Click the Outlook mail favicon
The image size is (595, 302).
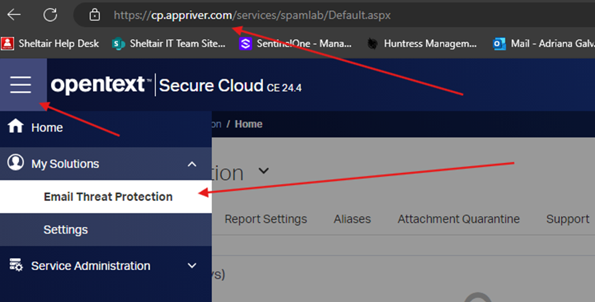[499, 44]
